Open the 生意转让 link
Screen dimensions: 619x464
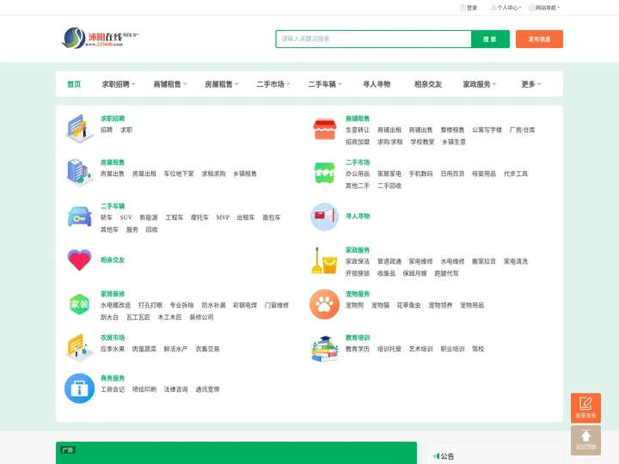click(x=358, y=130)
